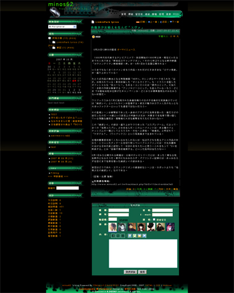This screenshot has height=293, width=234.
Task: Click the E-mail field in comment form
Action: click(x=162, y=215)
